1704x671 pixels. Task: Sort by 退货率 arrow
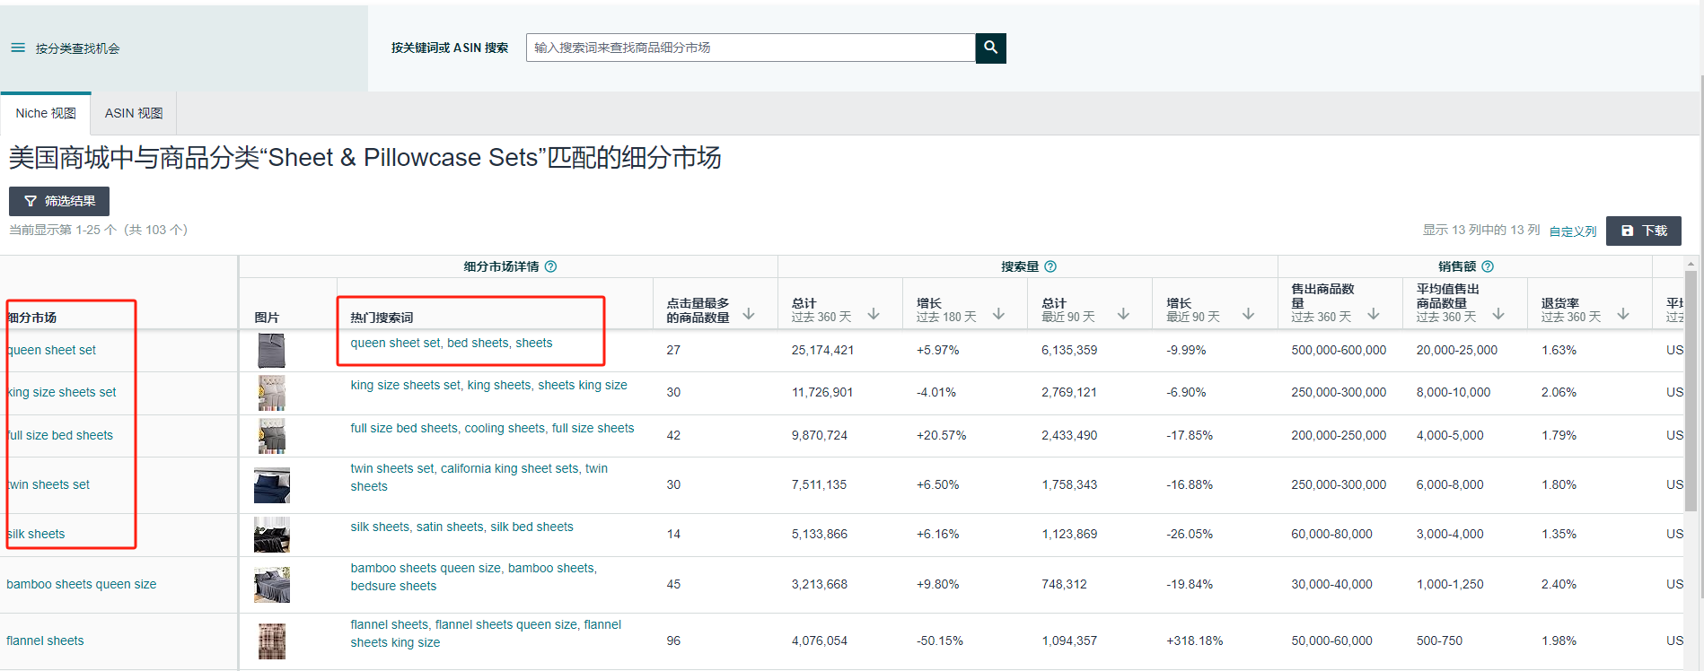(x=1623, y=313)
